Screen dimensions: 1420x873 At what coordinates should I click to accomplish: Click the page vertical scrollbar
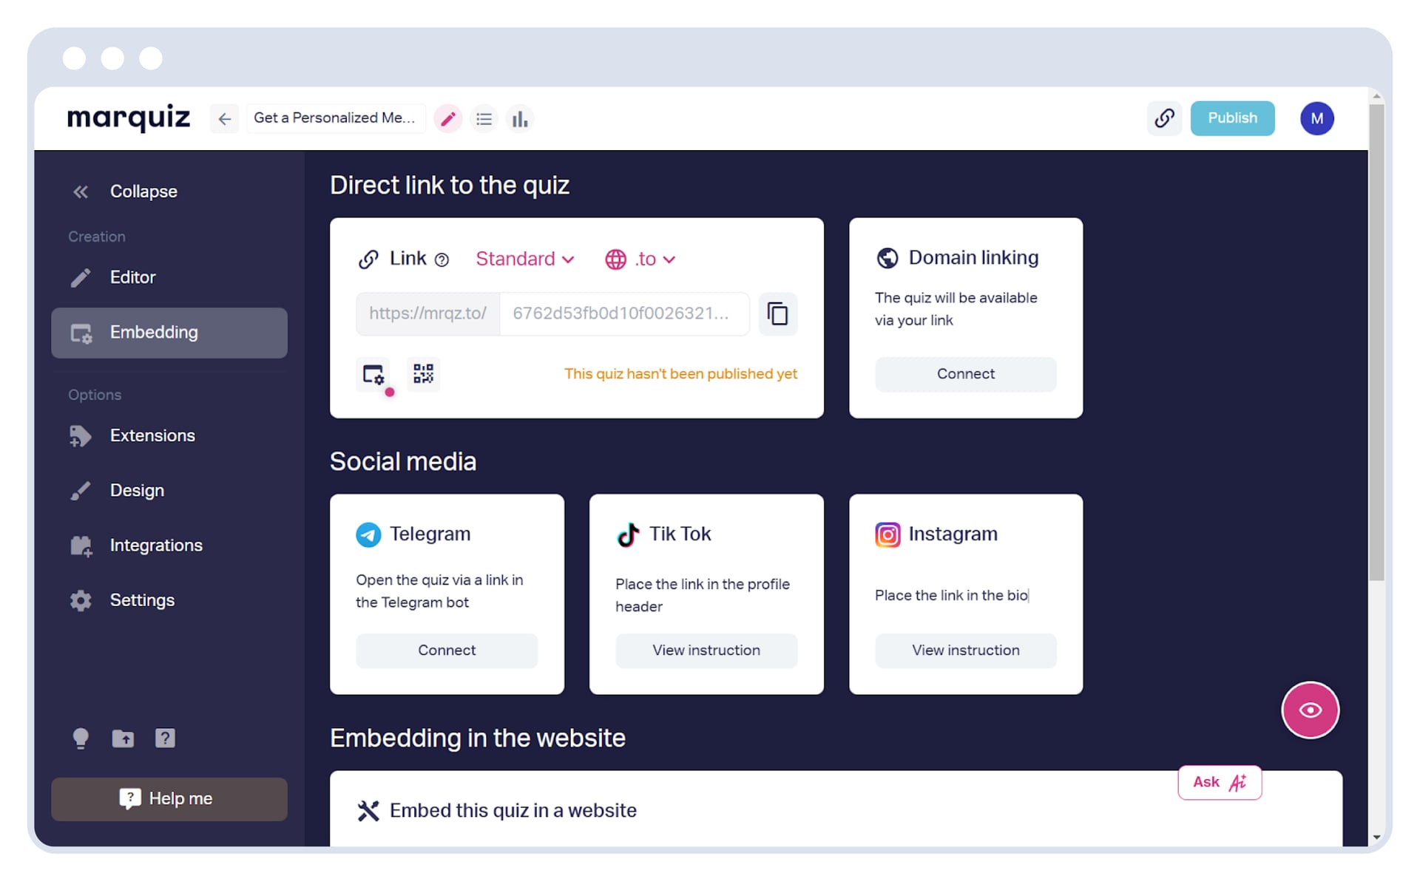[1376, 342]
